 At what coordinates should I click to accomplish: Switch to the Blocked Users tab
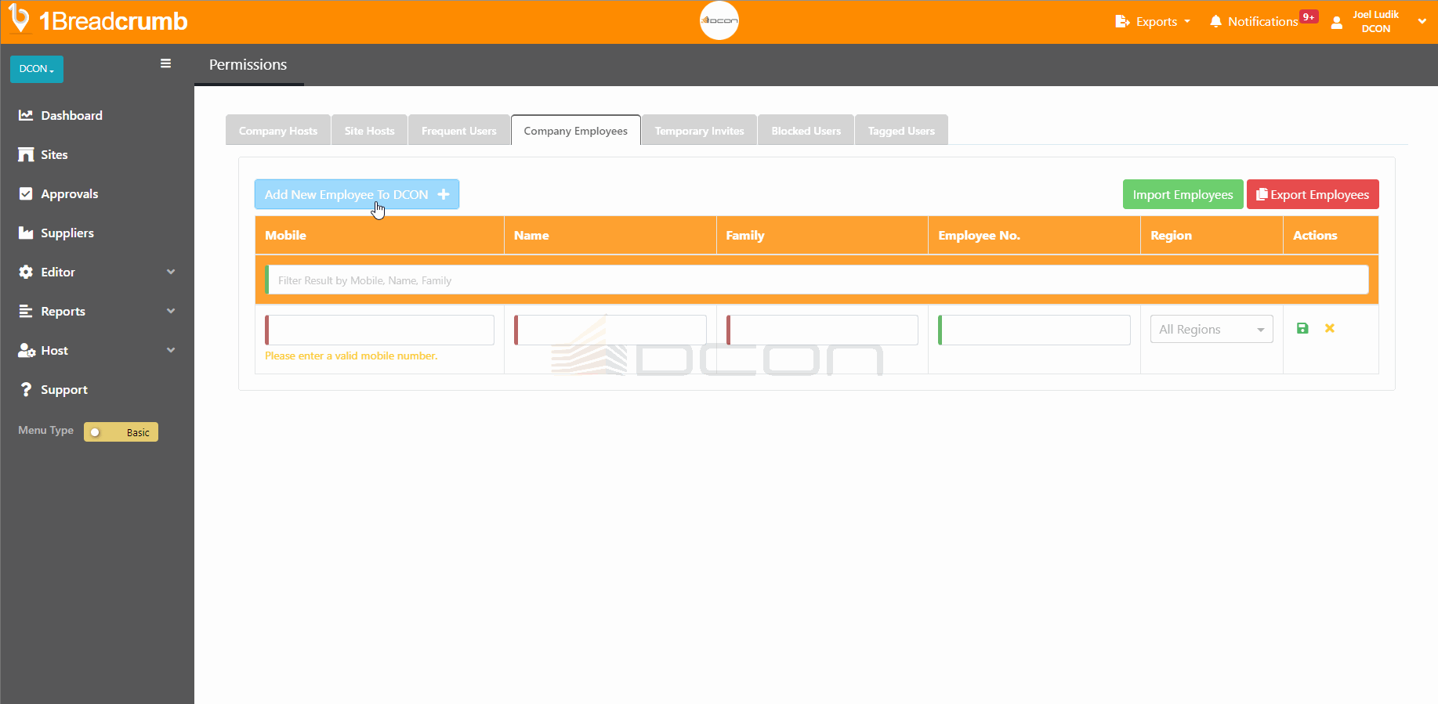pyautogui.click(x=806, y=131)
